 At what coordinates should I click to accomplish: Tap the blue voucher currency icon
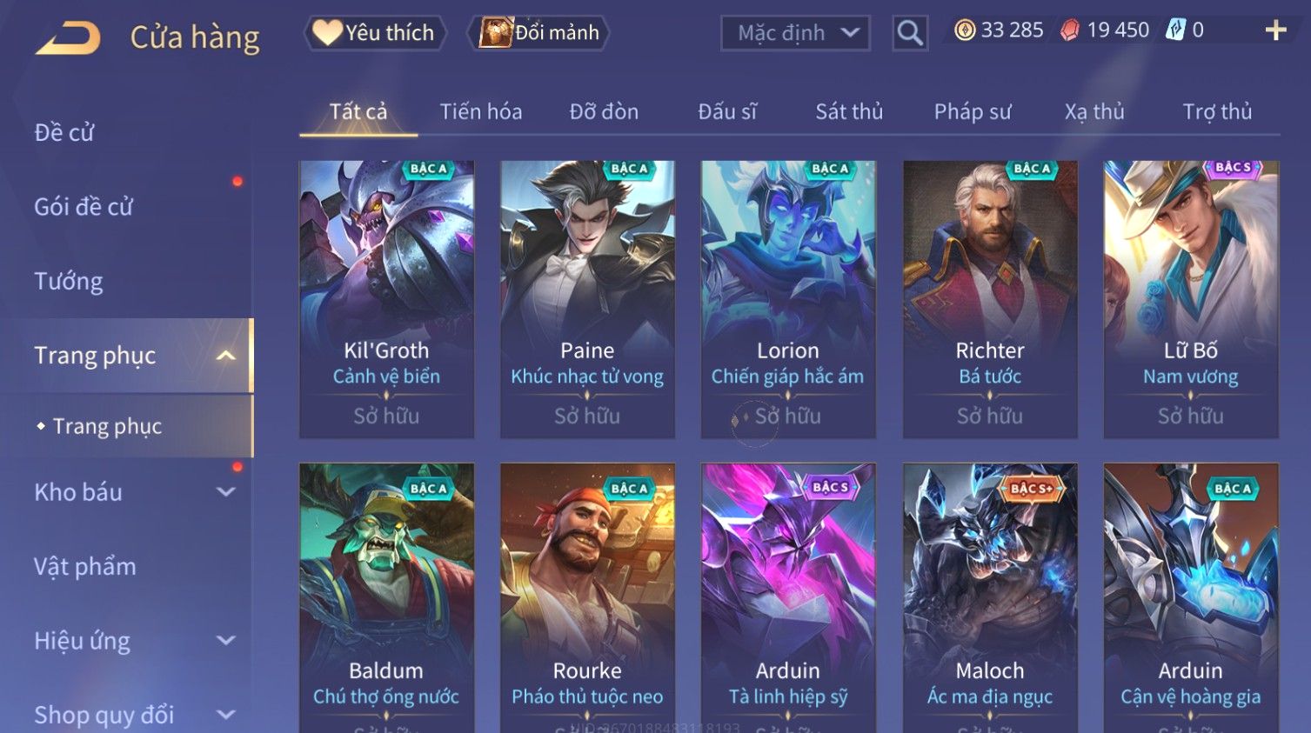(x=1175, y=30)
